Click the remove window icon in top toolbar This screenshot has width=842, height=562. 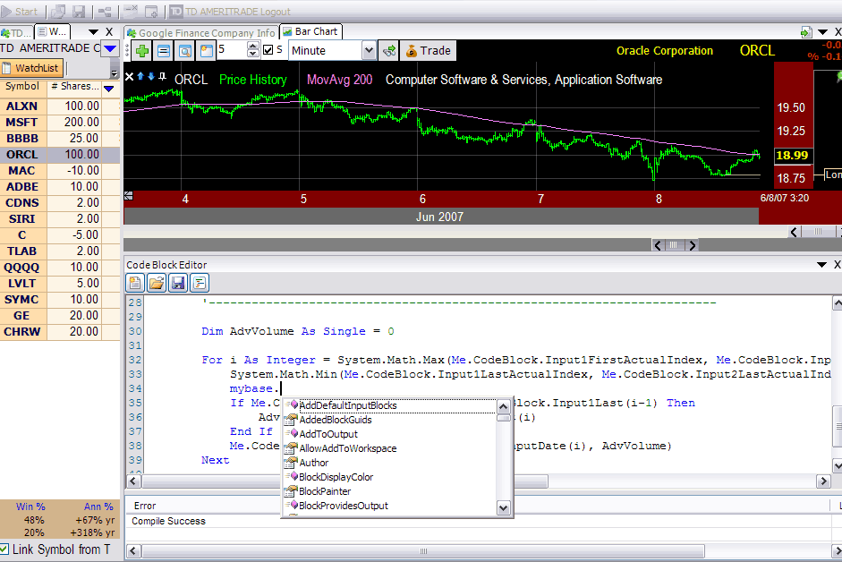[131, 12]
